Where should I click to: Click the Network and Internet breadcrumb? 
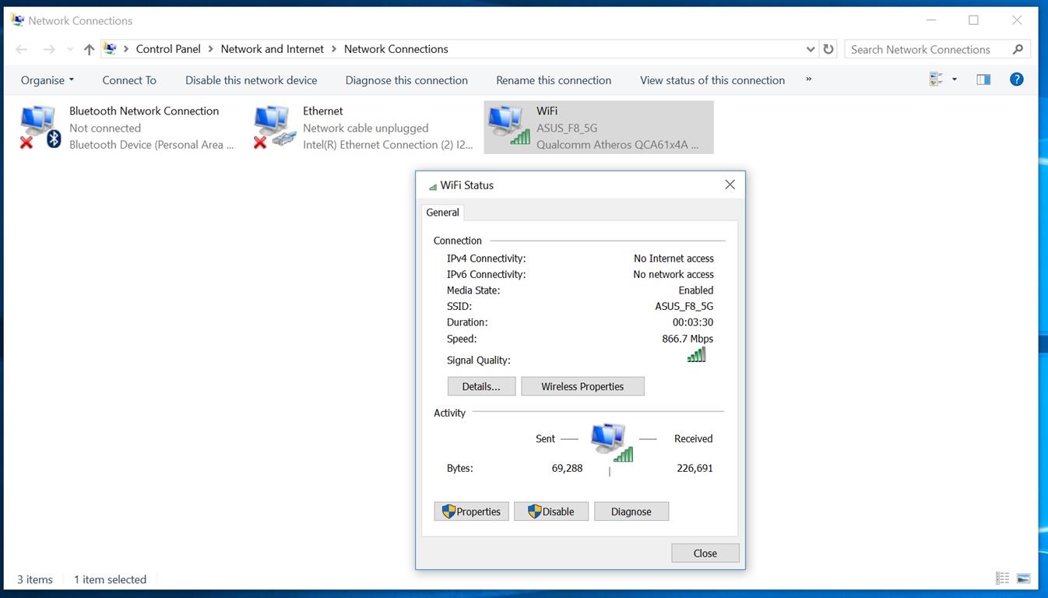(x=272, y=49)
